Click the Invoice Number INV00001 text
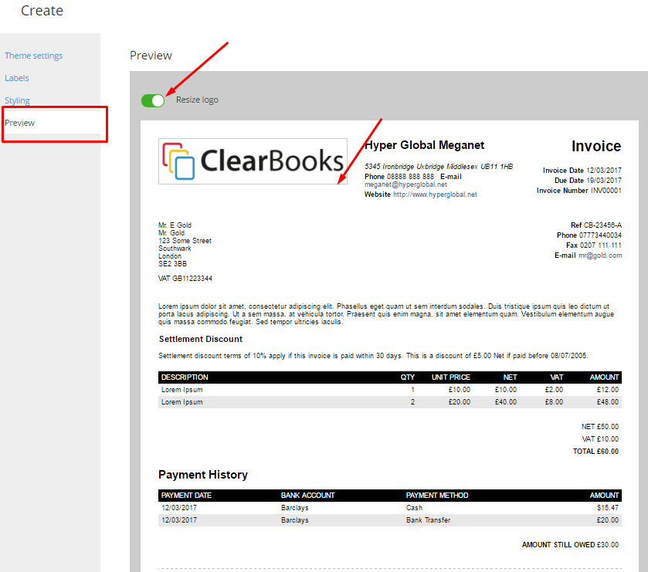This screenshot has height=572, width=648. [579, 191]
